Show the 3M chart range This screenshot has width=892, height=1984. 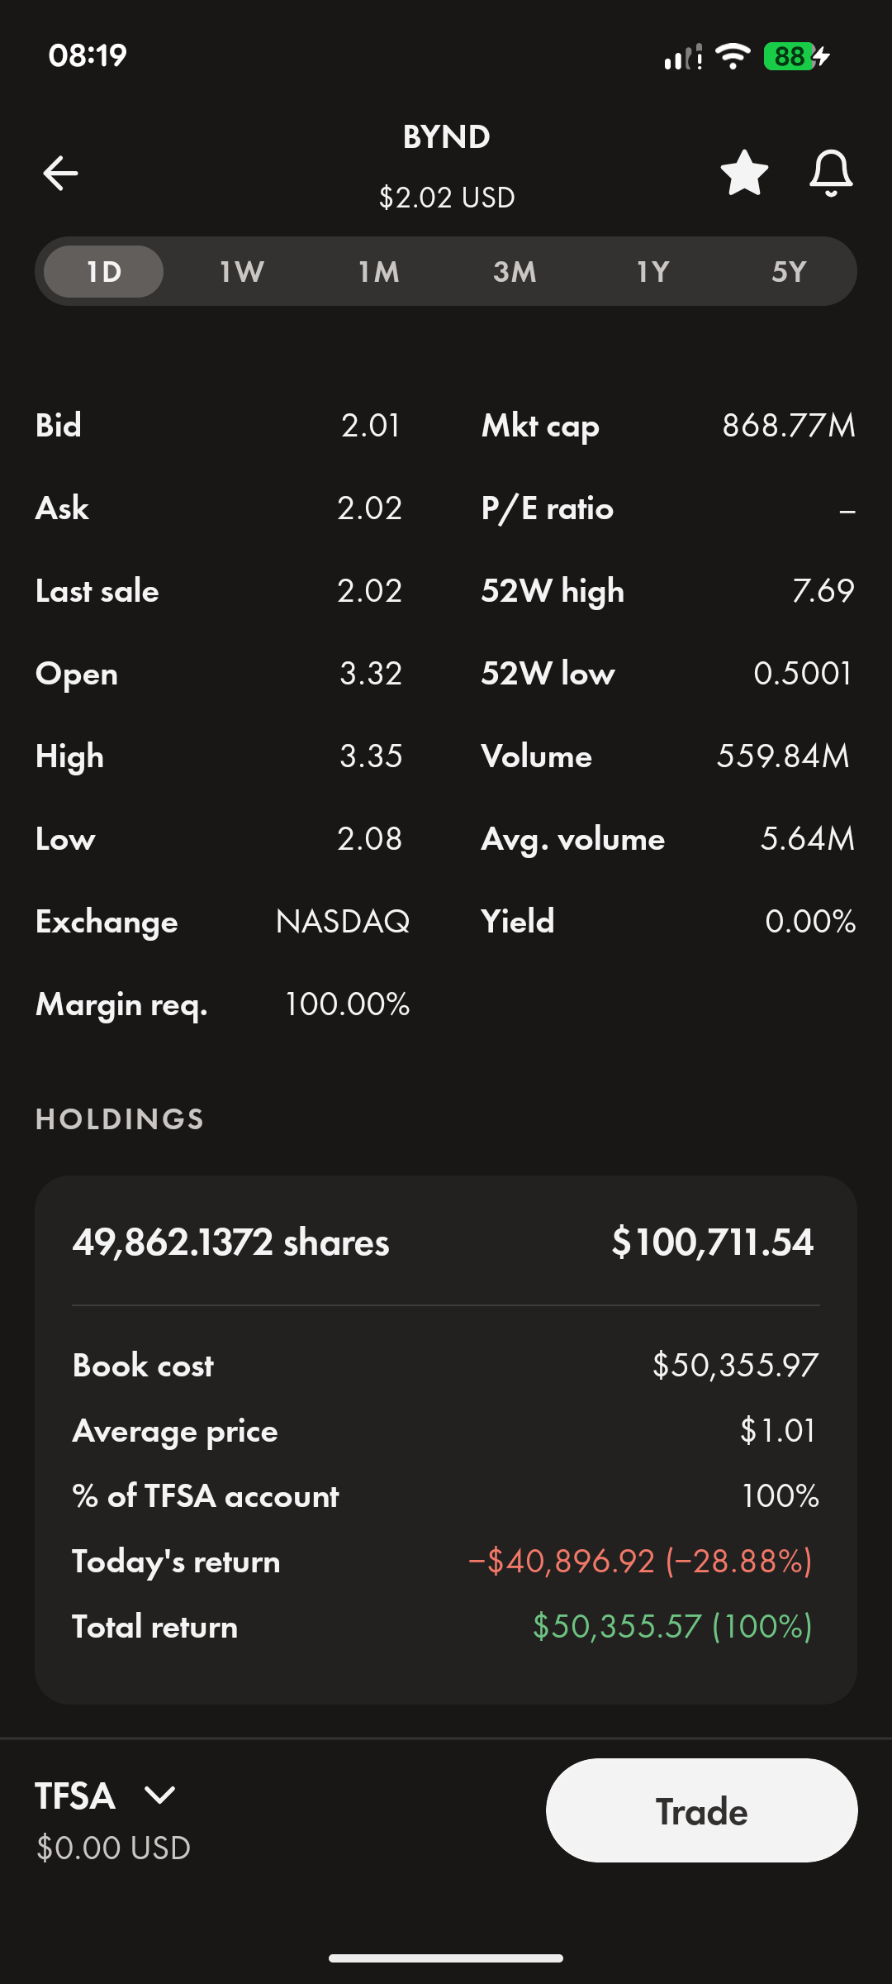[x=515, y=272]
